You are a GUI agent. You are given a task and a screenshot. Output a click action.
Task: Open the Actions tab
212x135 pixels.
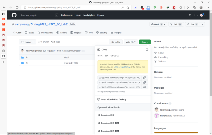(62, 33)
